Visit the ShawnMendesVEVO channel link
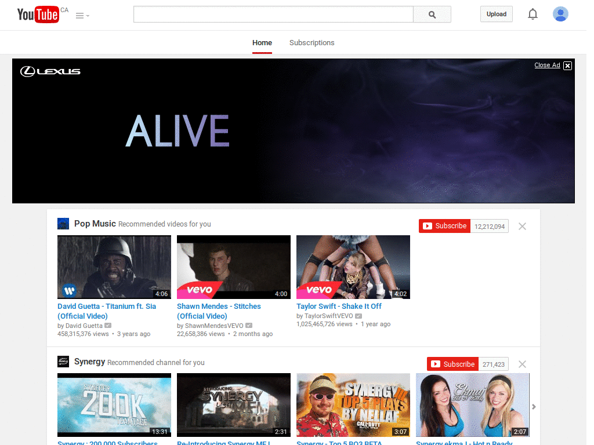 [x=214, y=326]
